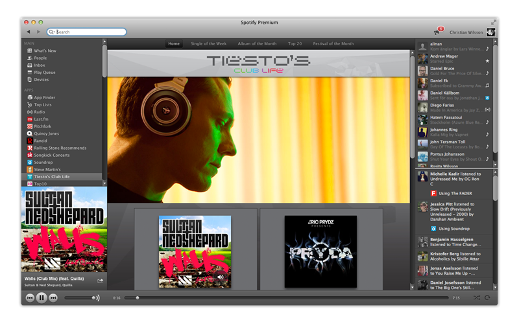Open Last.fm app in sidebar
The width and height of the screenshot is (519, 324).
tap(42, 119)
